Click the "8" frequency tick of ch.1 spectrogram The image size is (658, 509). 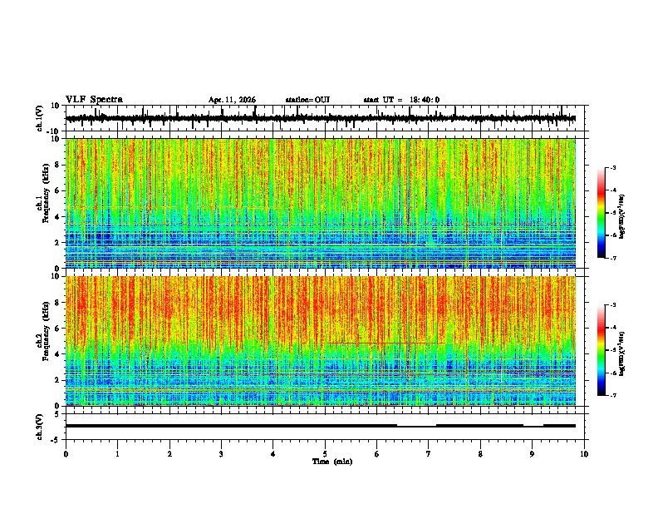pyautogui.click(x=57, y=165)
